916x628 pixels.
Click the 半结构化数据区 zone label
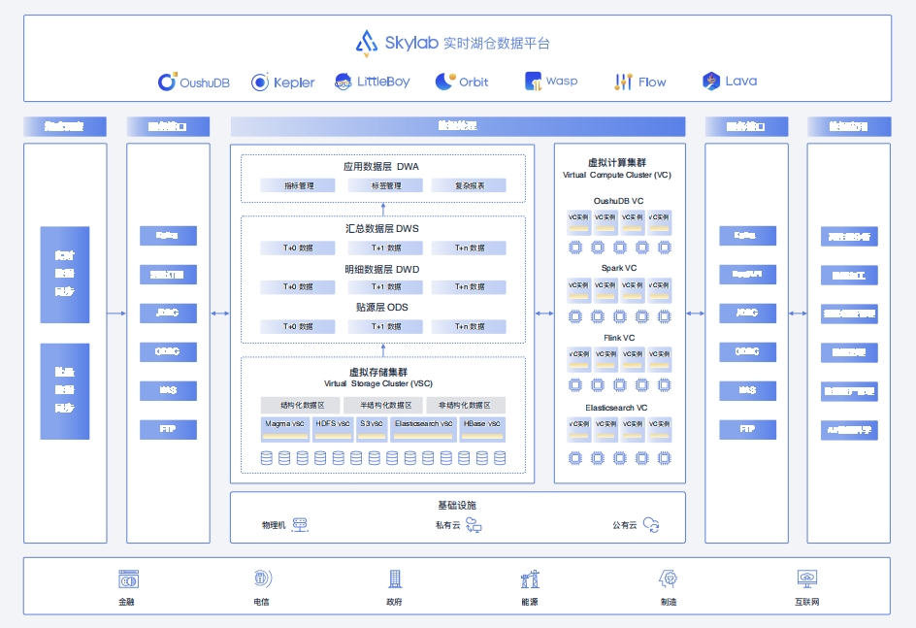384,406
